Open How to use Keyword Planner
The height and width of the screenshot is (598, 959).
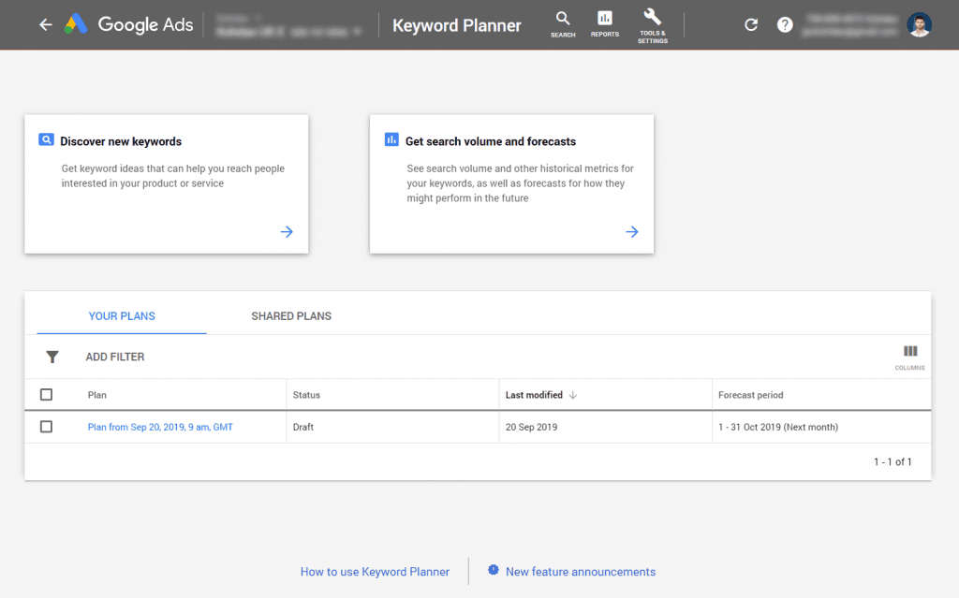point(375,571)
